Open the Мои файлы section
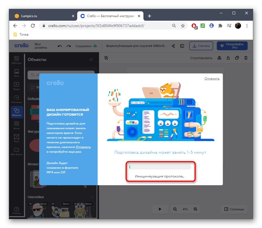The image size is (262, 228). coord(17,151)
